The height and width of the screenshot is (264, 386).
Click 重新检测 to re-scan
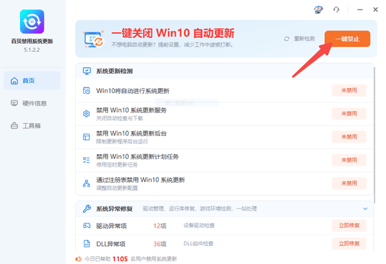(304, 39)
